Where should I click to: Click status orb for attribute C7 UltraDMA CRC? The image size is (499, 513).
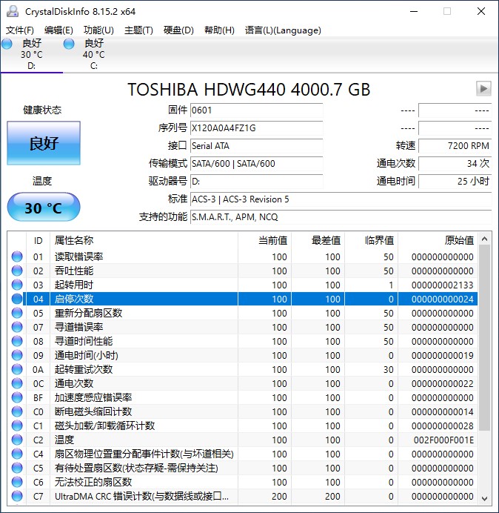17,496
